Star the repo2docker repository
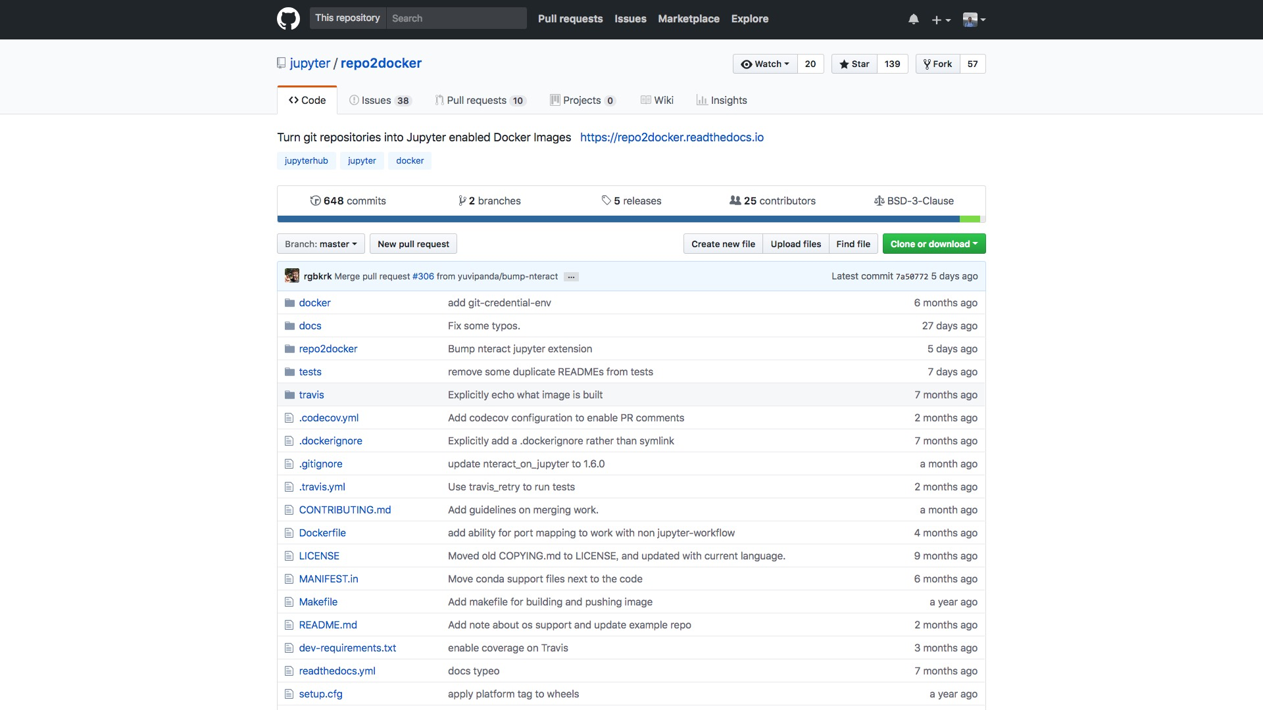Image resolution: width=1263 pixels, height=710 pixels. coord(854,64)
